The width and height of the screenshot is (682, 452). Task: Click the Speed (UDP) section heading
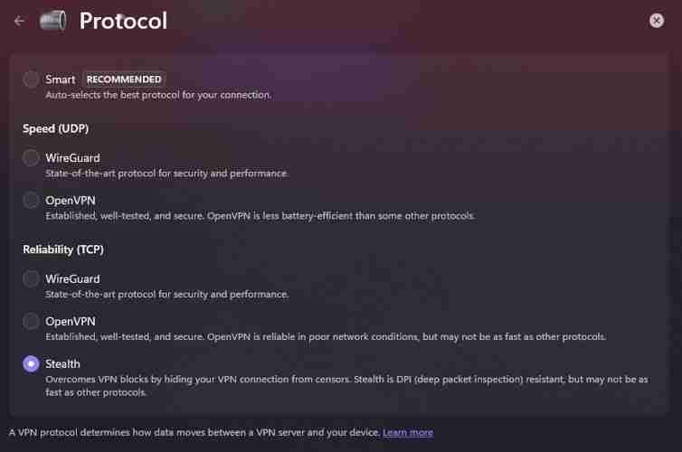pos(55,128)
